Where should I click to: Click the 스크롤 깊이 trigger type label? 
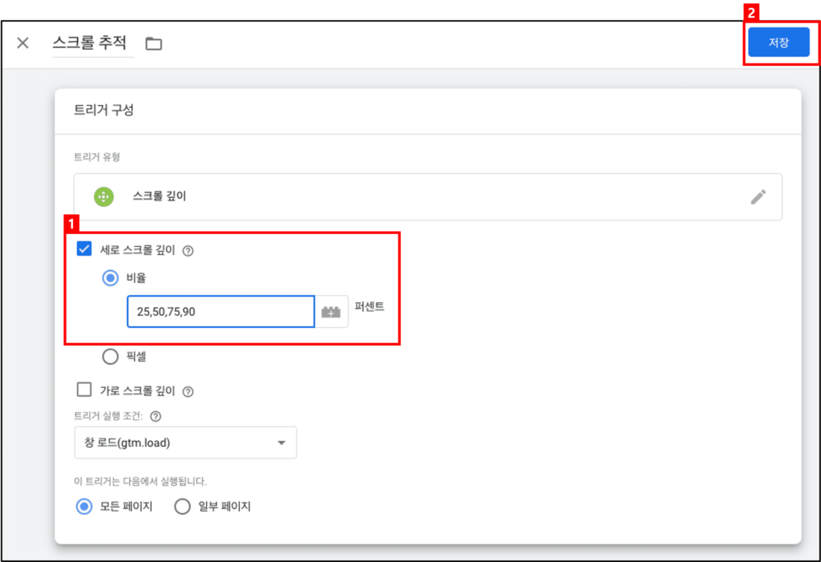[x=160, y=196]
